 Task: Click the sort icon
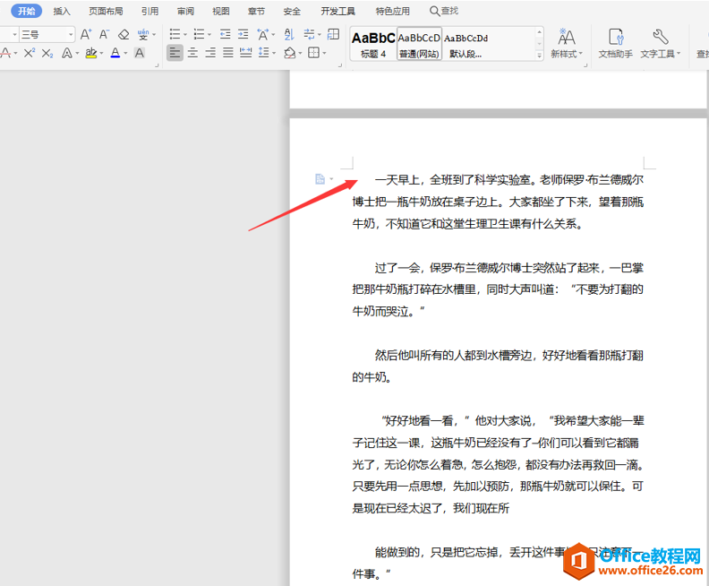(x=289, y=34)
